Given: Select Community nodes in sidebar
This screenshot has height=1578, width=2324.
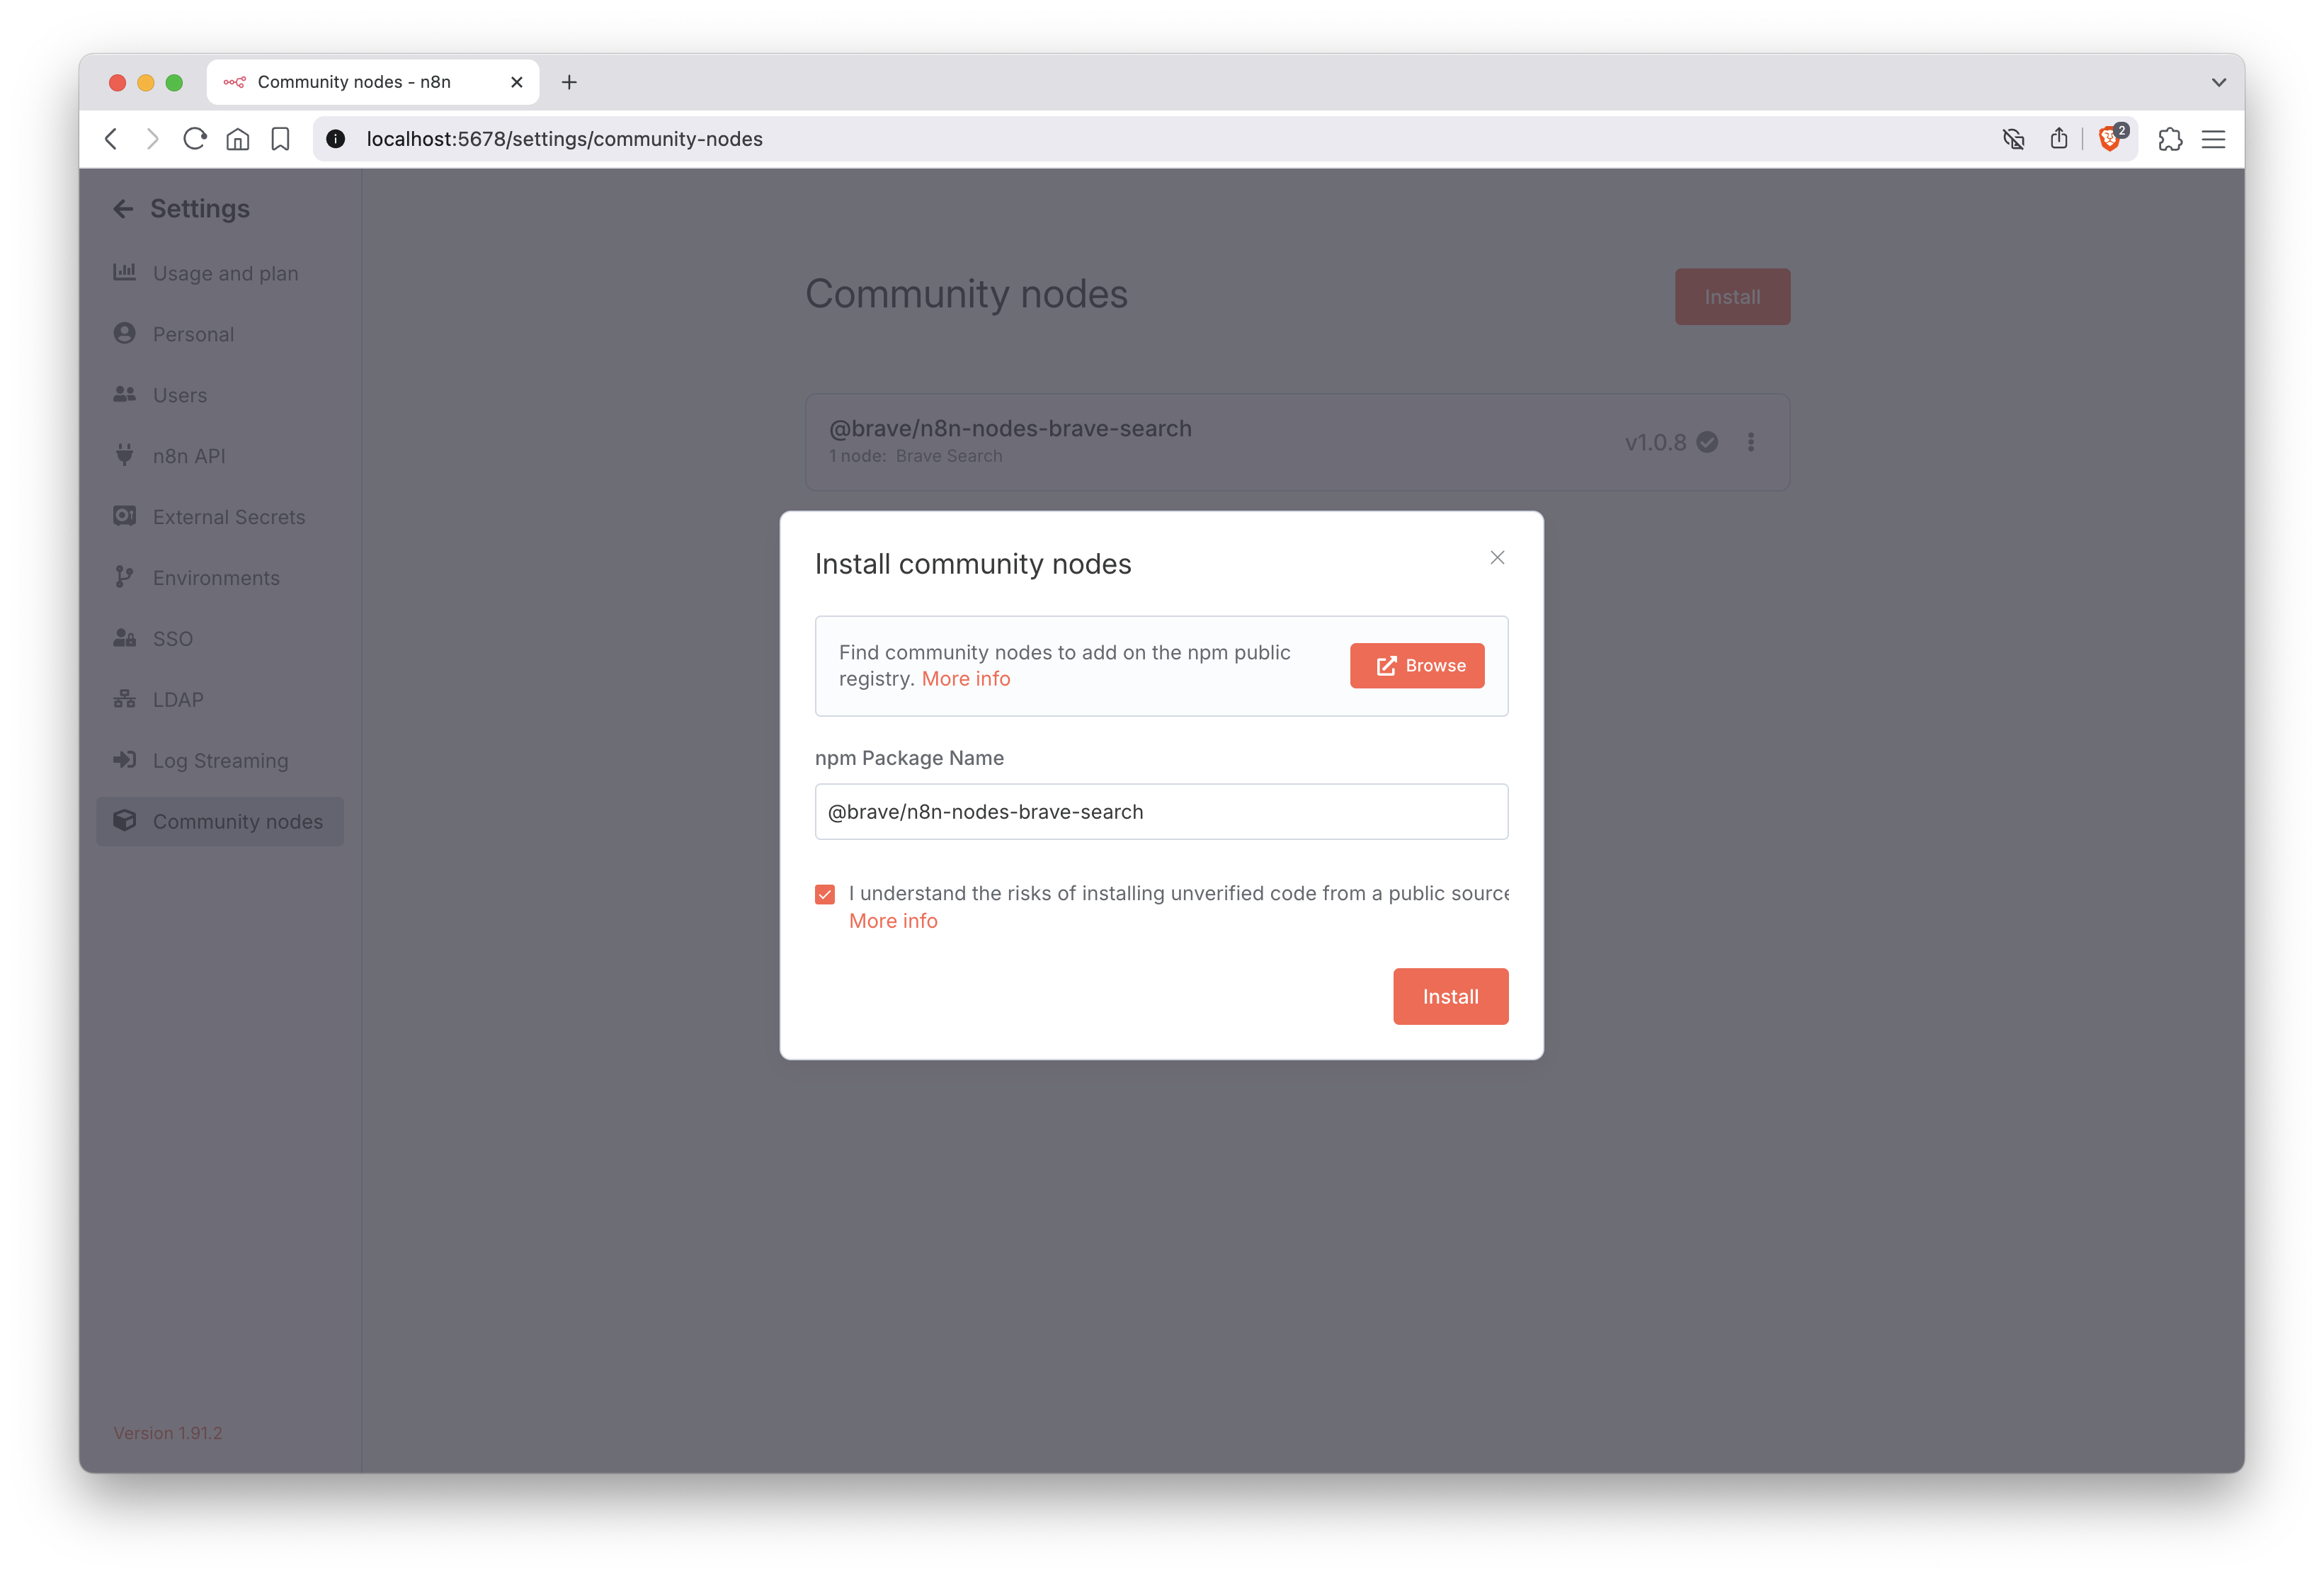Looking at the screenshot, I should [220, 821].
